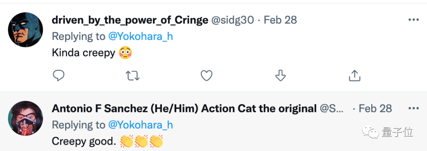Click @Yokohara_h in Antonio's reply
This screenshot has width=427, height=151.
click(x=140, y=125)
